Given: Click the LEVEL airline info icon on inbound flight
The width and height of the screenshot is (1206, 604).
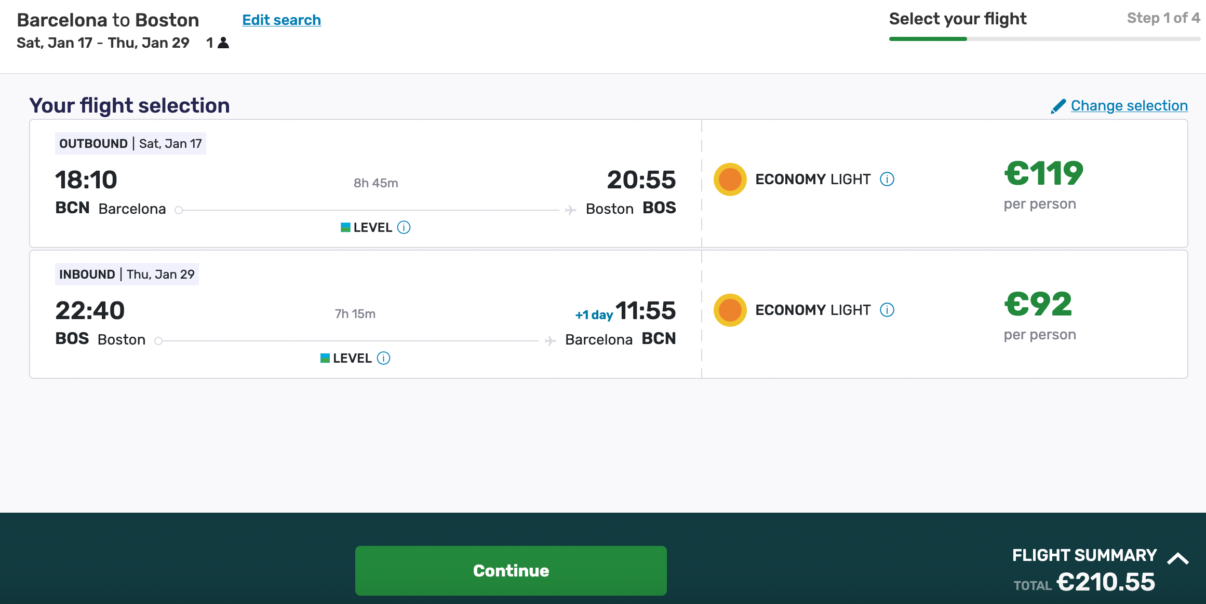Looking at the screenshot, I should [383, 358].
